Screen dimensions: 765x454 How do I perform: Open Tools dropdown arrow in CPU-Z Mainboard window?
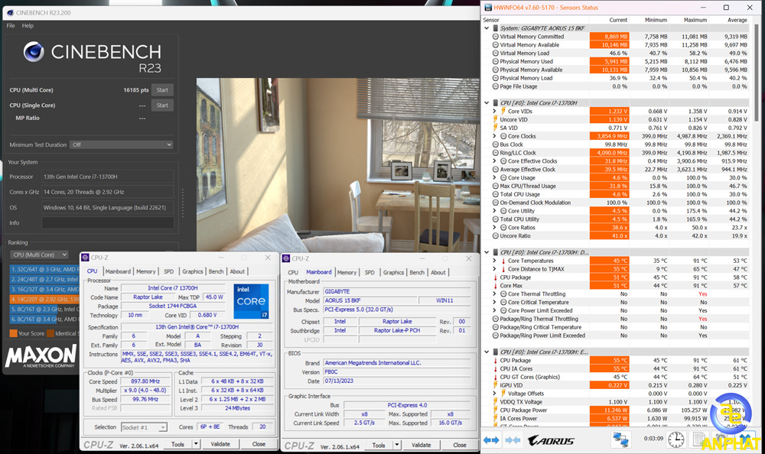396,446
